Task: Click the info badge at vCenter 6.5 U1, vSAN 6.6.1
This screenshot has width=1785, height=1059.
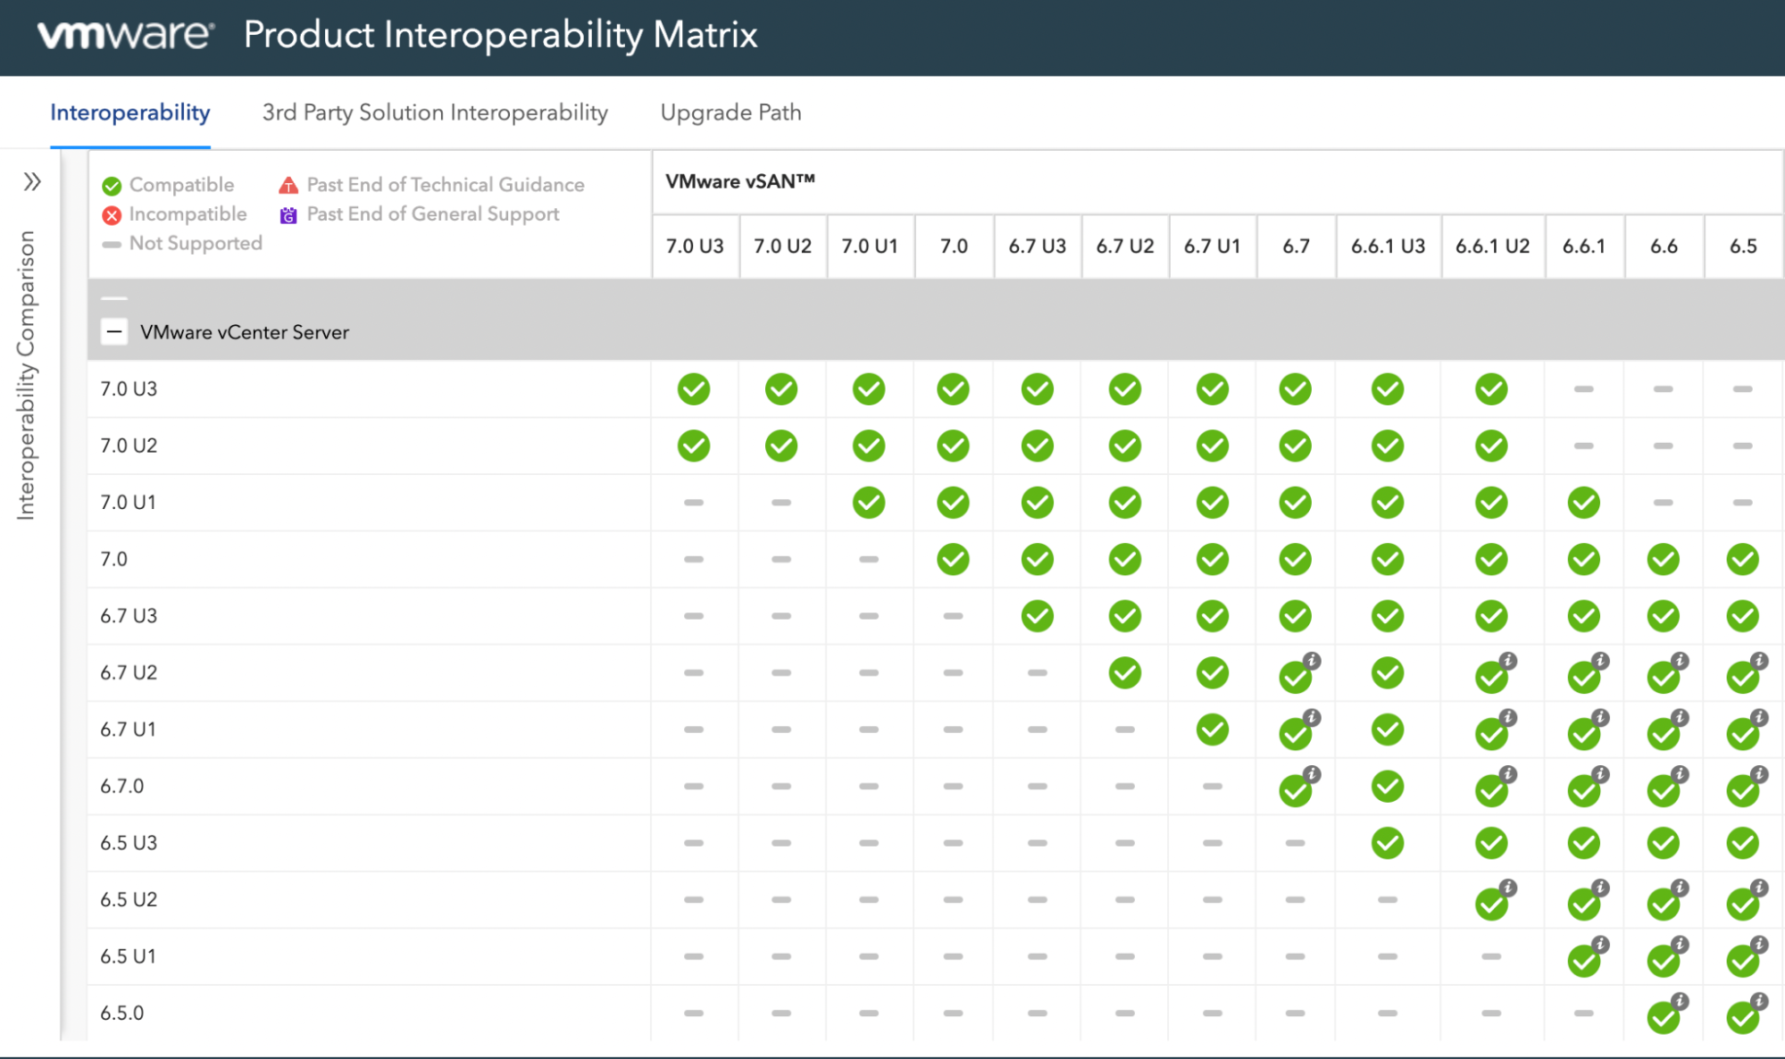Action: pyautogui.click(x=1600, y=944)
